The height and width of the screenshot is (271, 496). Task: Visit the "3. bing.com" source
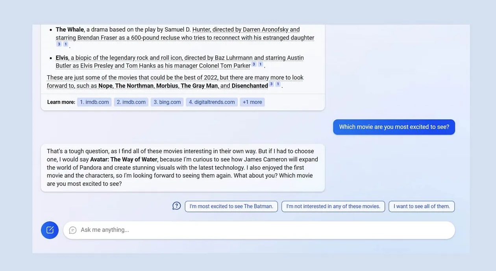tap(167, 102)
